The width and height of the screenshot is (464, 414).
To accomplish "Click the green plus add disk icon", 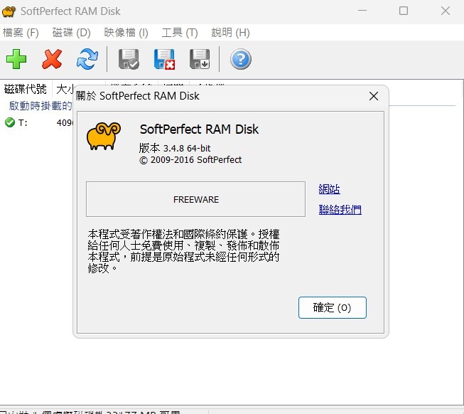I will [16, 59].
